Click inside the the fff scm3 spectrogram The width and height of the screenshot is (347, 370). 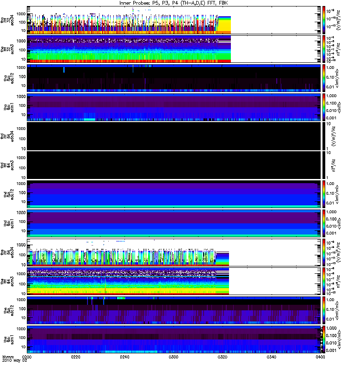pos(174,282)
